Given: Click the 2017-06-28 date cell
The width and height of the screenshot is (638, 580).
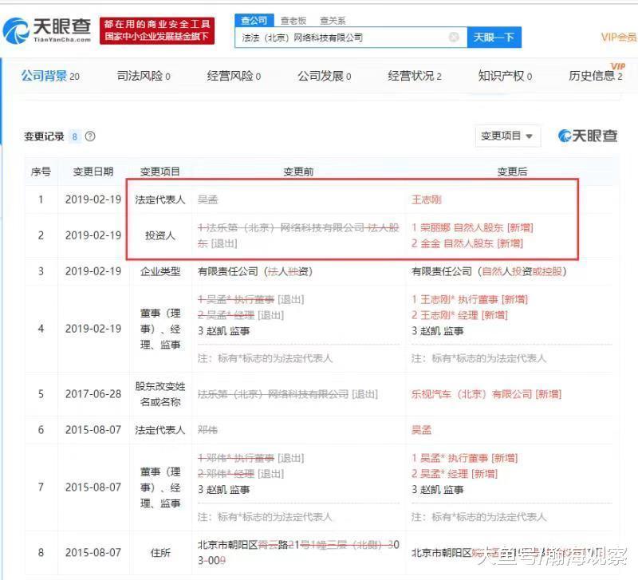Looking at the screenshot, I should point(93,394).
